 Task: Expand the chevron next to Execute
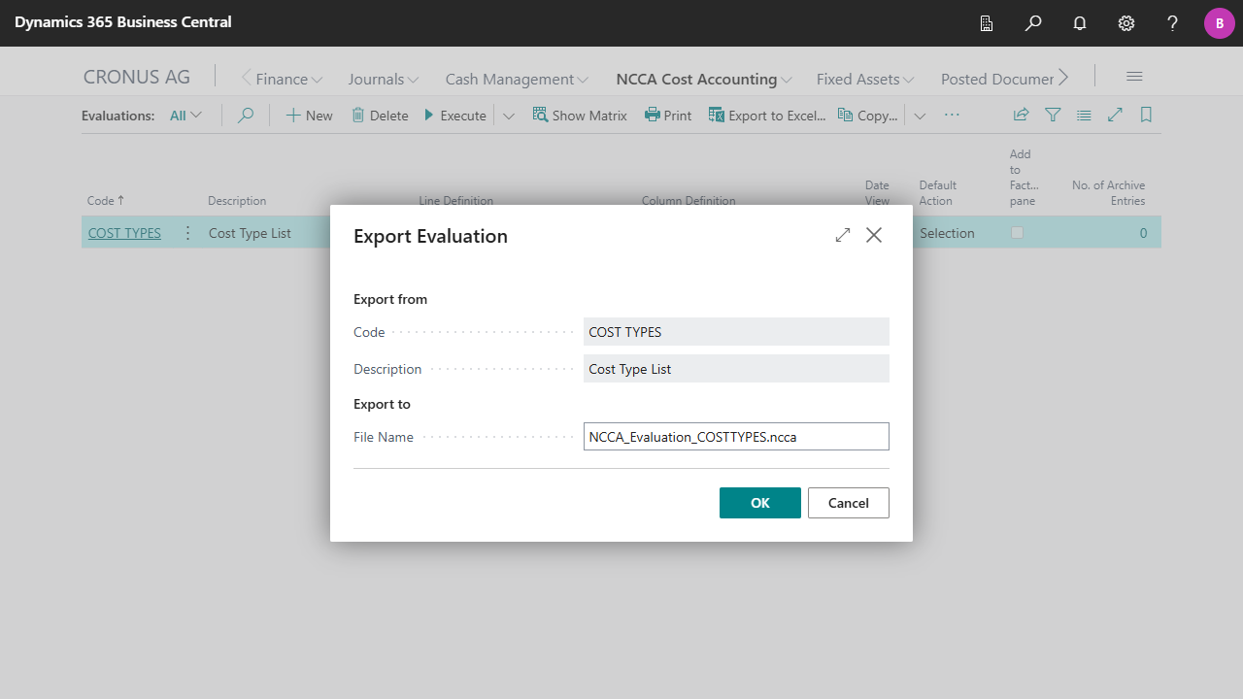click(508, 116)
